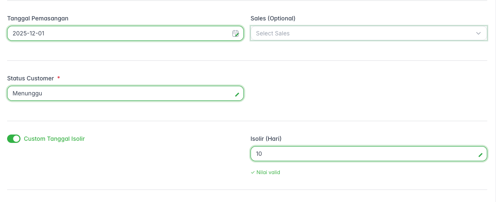The height and width of the screenshot is (202, 496).
Task: Click the Select Sales placeholder text
Action: click(273, 33)
